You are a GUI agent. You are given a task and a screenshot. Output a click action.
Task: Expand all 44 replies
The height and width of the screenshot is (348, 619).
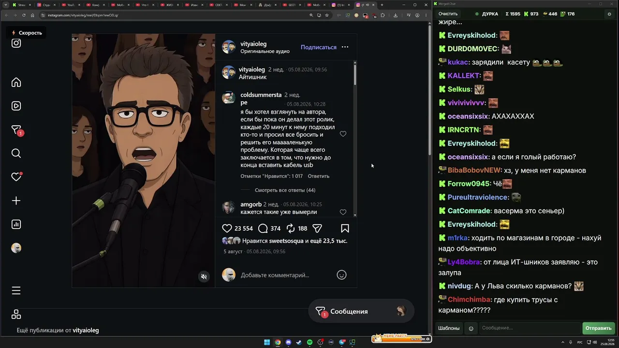(x=285, y=190)
